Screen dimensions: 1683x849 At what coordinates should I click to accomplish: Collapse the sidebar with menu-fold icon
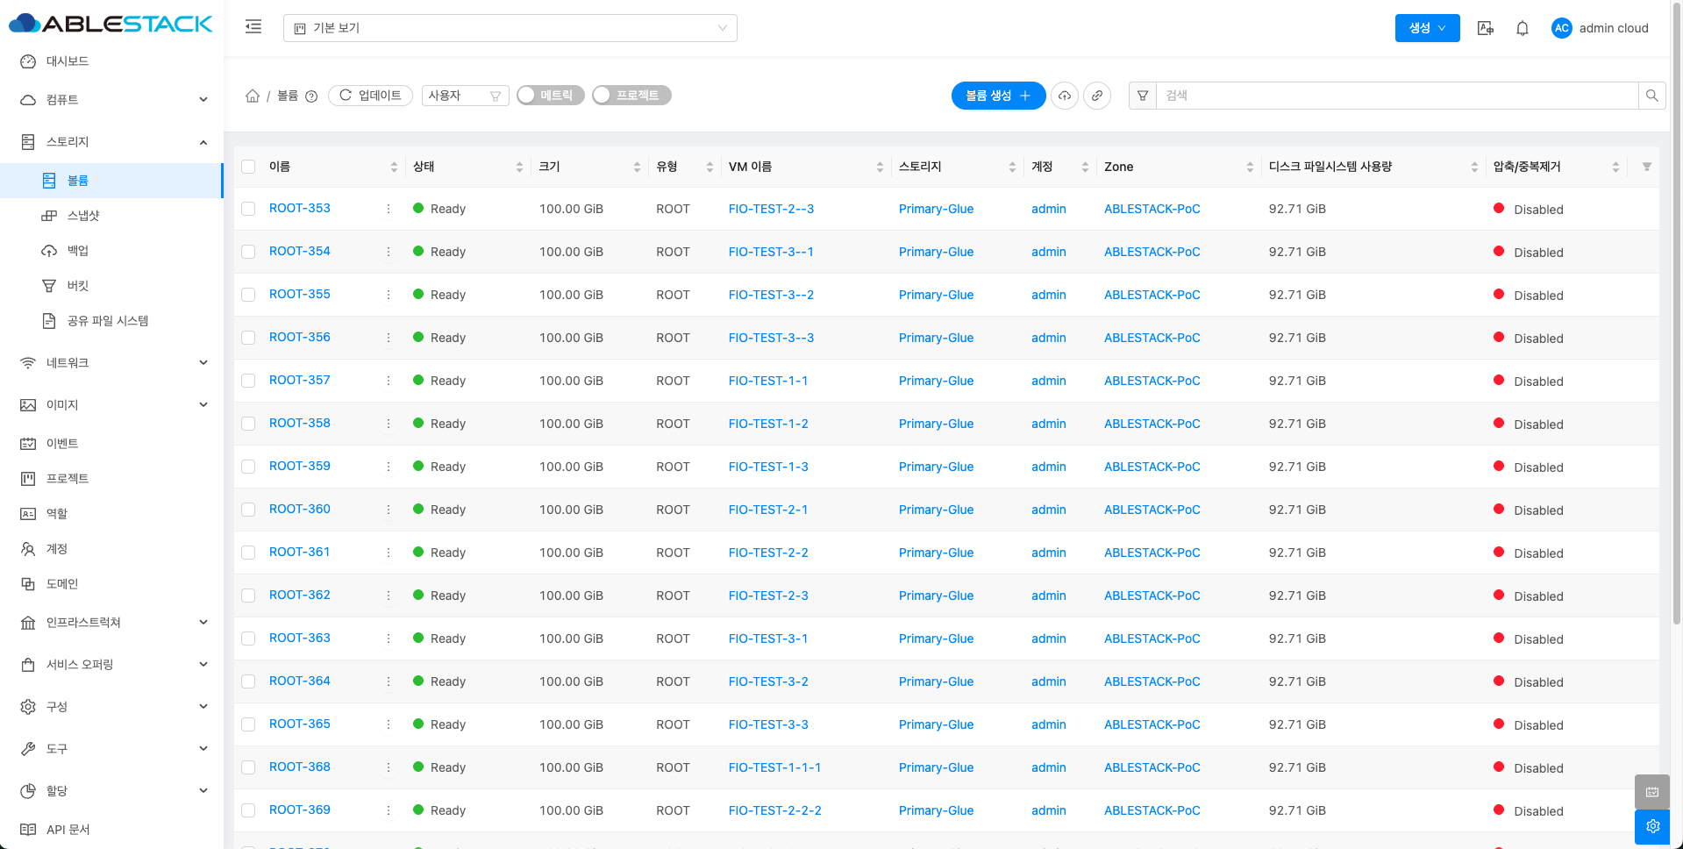point(253,27)
